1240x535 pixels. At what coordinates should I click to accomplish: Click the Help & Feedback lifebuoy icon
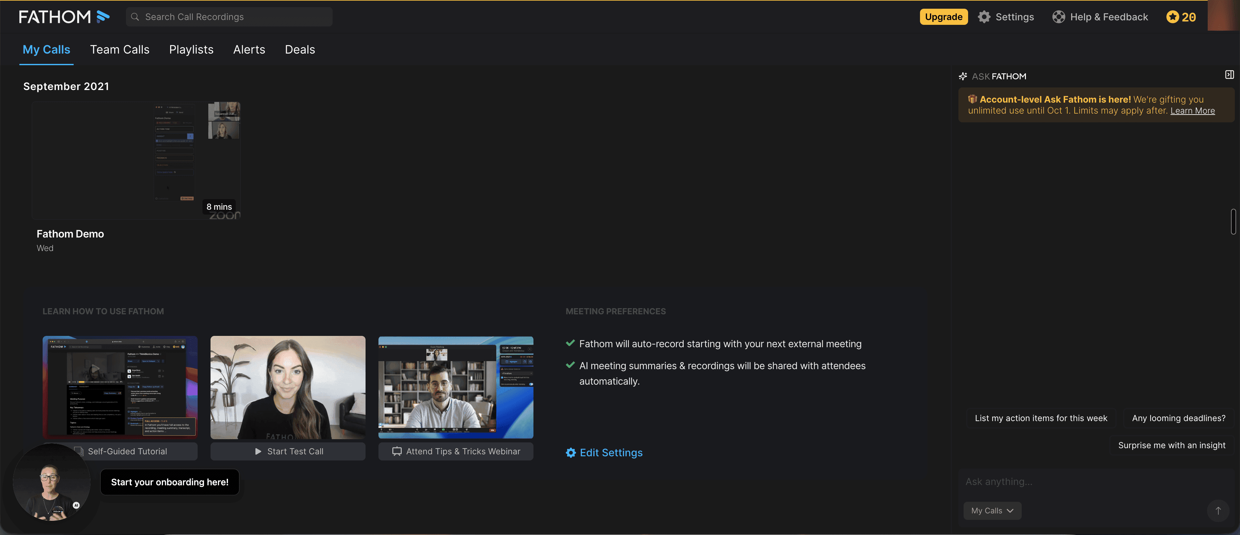pyautogui.click(x=1059, y=17)
